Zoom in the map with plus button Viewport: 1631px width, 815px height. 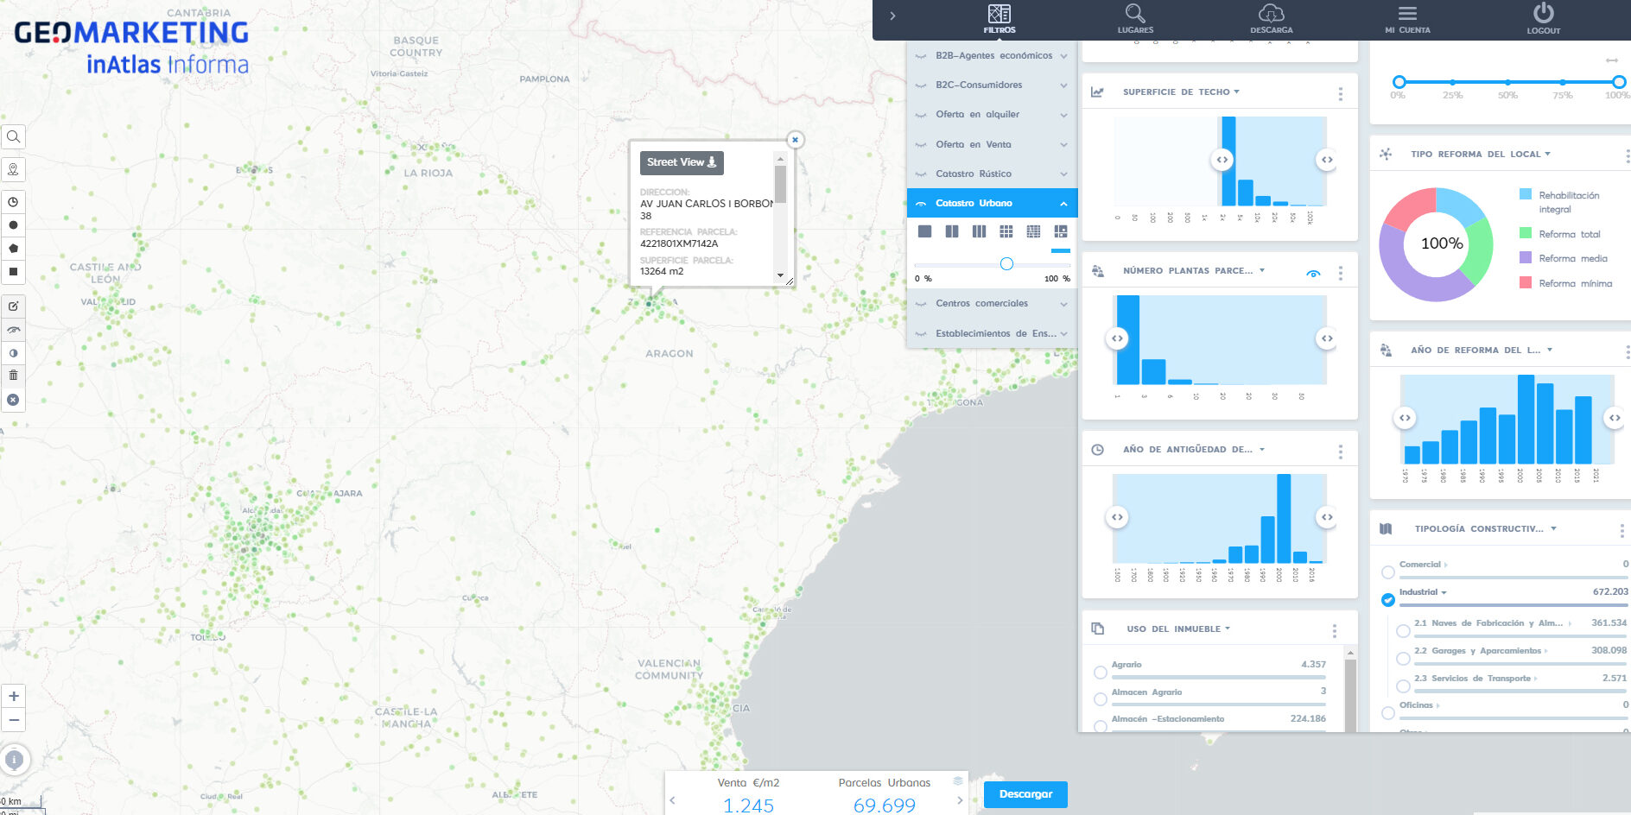click(14, 696)
